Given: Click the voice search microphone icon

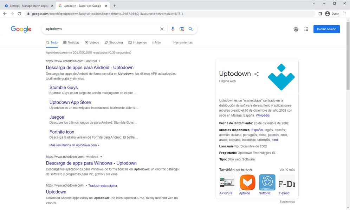Looking at the screenshot, I should (173, 29).
